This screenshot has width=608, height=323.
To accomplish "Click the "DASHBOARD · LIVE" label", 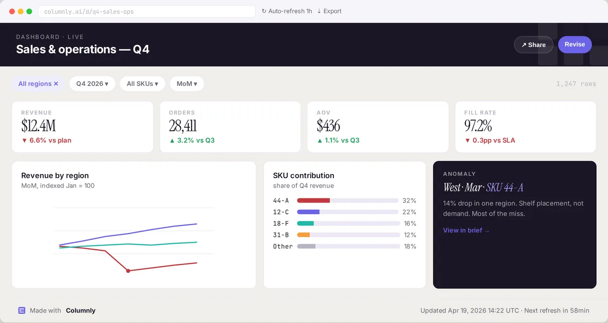I will click(x=50, y=37).
